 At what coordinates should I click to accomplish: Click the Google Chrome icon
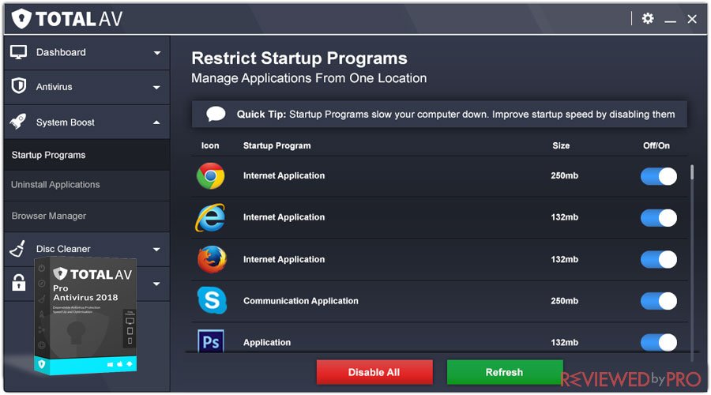point(210,176)
